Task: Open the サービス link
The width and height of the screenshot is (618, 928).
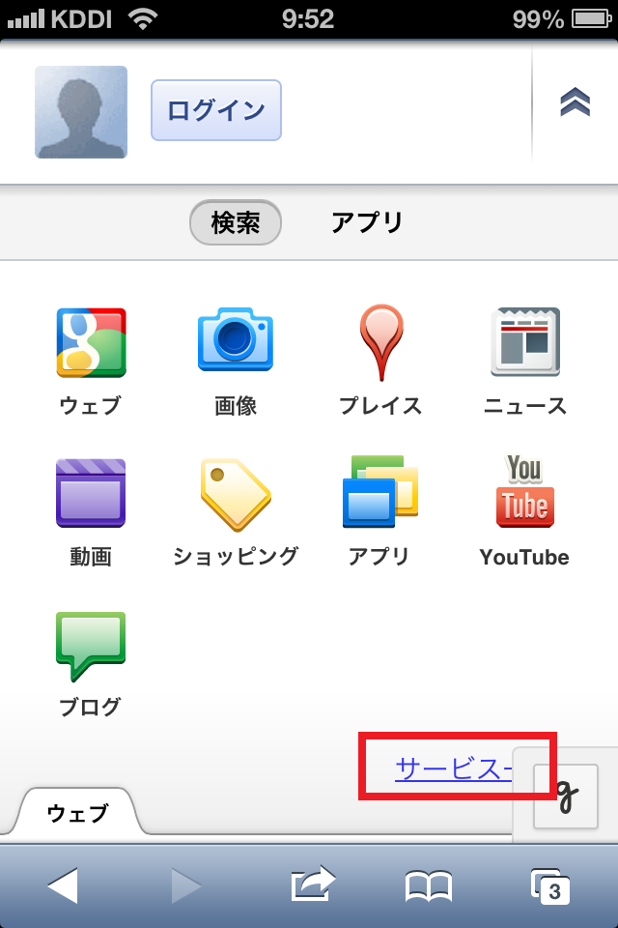Action: tap(454, 768)
